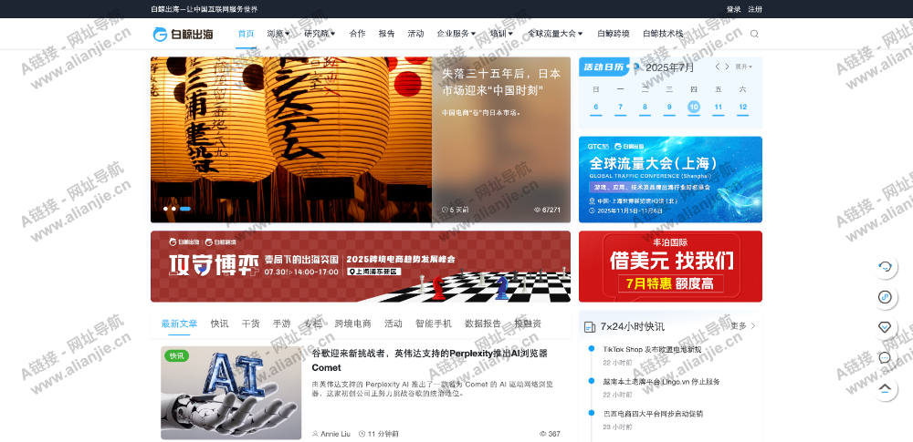Switch to the 数据报告 tab

click(x=483, y=324)
